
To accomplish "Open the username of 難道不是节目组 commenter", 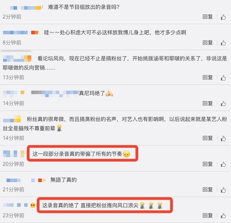I will point(26,7).
